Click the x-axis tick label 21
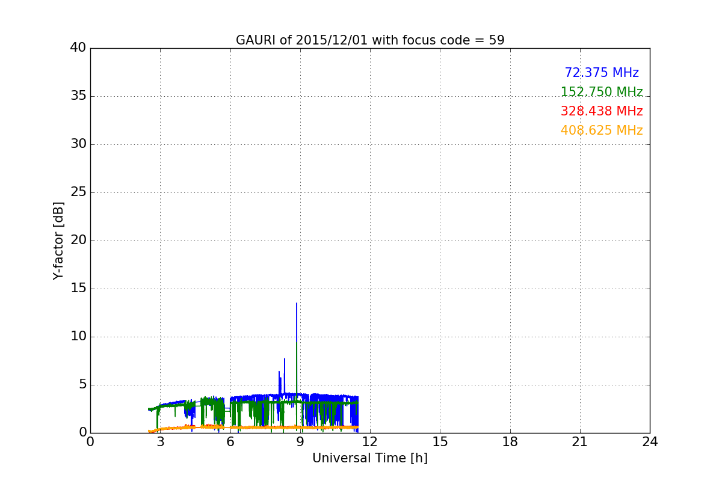This screenshot has height=481, width=722. coord(580,442)
